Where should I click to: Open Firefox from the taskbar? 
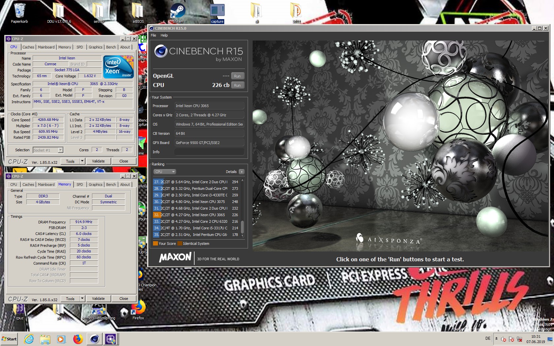point(78,339)
